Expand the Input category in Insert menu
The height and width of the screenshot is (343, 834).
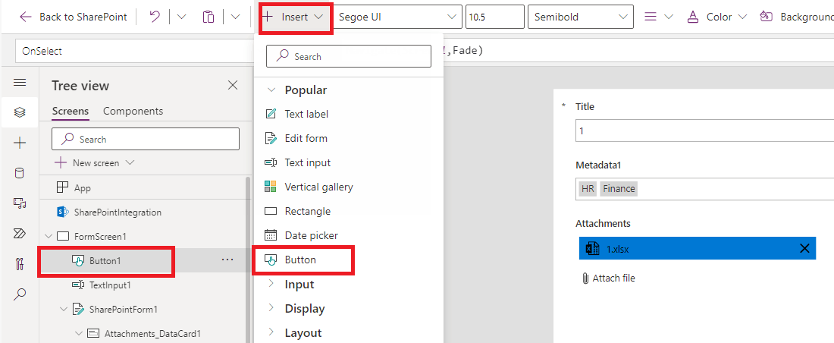tap(299, 285)
